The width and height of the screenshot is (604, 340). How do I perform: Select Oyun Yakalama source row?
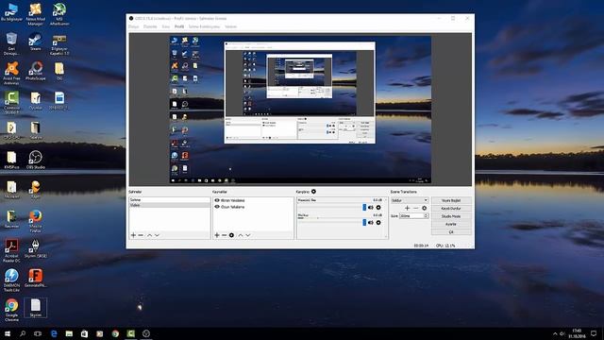(253, 207)
